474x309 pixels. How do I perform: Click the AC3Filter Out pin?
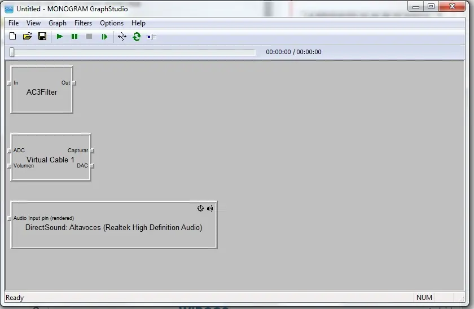point(74,83)
